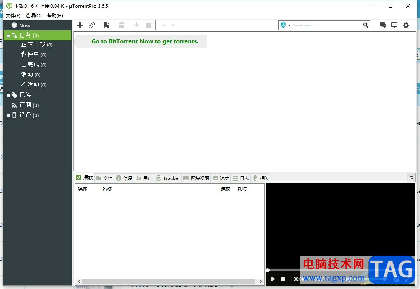Click the Create New Torrent icon
This screenshot has width=420, height=289.
(107, 25)
